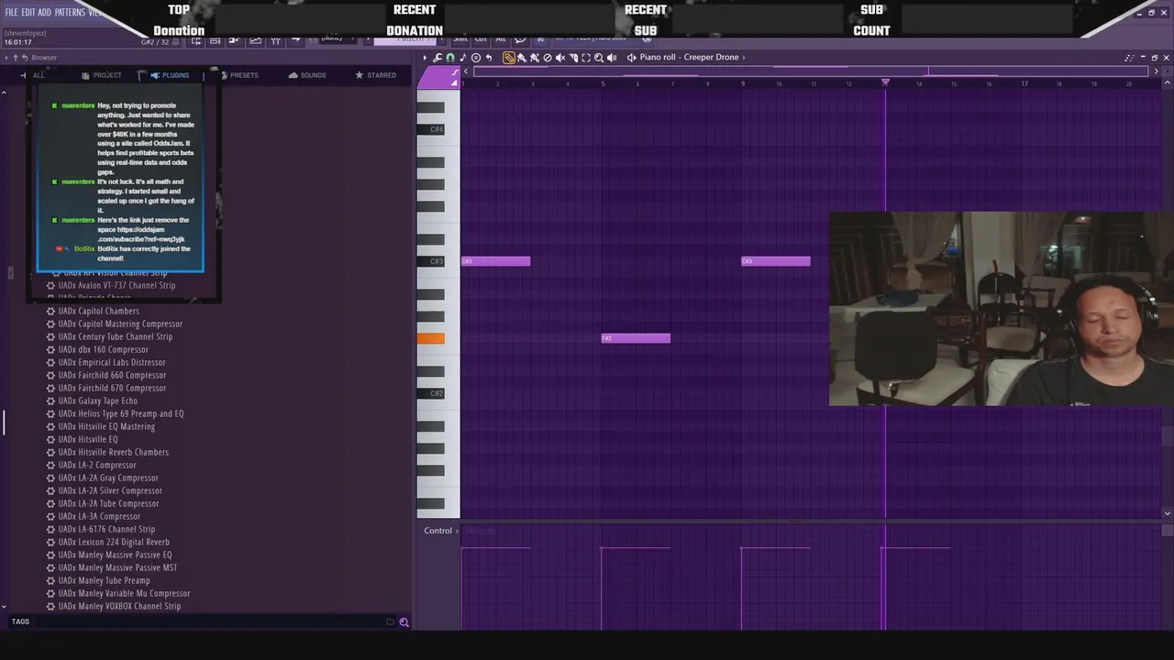Click the speaker icon before Piano roll title
This screenshot has height=660, width=1174.
click(631, 58)
